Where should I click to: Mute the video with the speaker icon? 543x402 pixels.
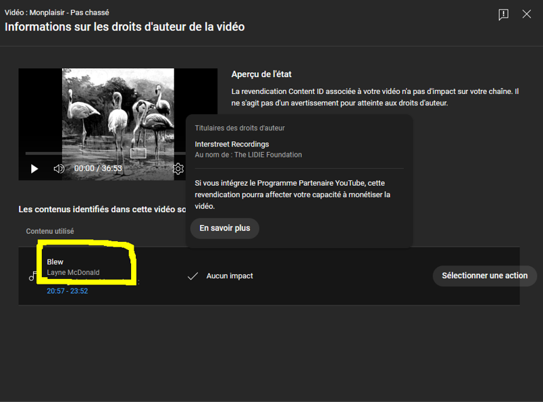pyautogui.click(x=59, y=168)
